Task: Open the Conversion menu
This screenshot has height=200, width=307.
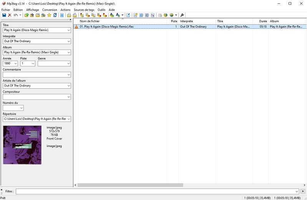Action: (x=50, y=10)
